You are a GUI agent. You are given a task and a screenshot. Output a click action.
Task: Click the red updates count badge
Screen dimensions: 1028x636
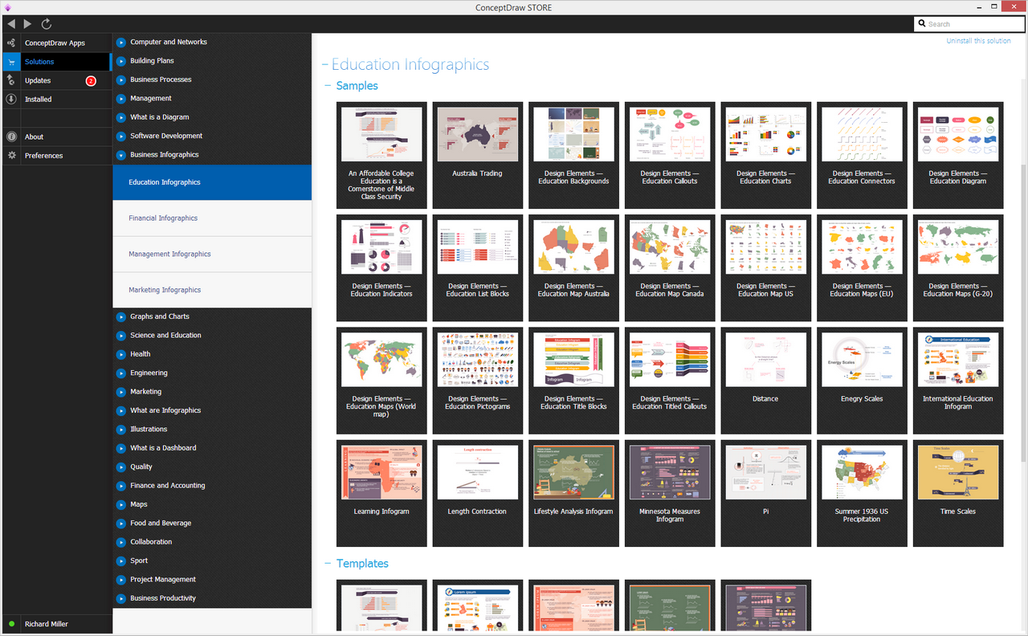91,80
